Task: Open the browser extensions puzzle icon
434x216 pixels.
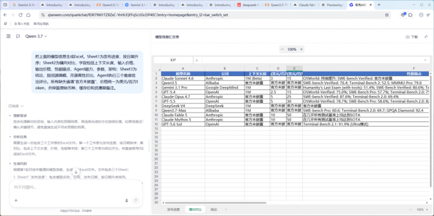Action: [411, 15]
